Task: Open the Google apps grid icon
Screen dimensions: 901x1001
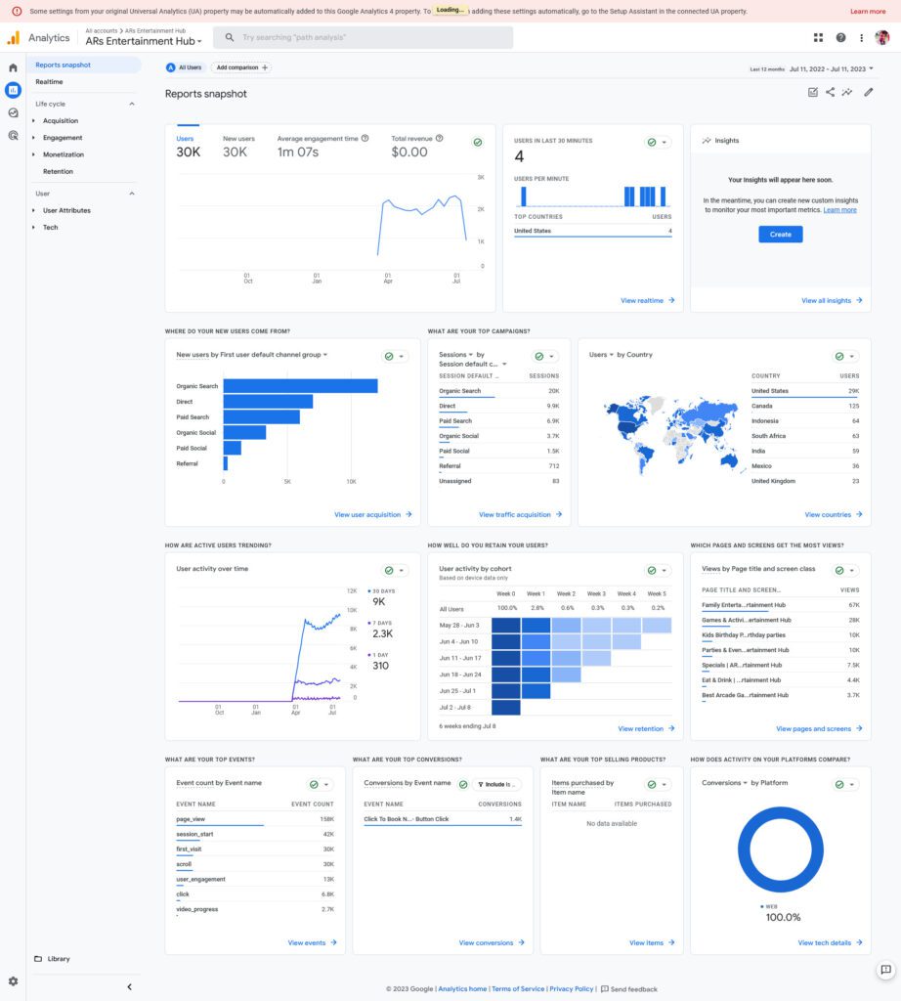Action: 818,38
